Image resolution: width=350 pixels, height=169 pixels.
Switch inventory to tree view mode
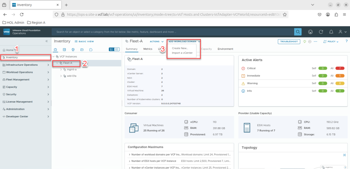(112, 50)
